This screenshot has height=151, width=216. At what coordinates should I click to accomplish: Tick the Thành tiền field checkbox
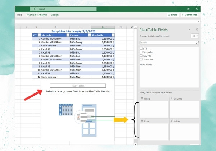click(141, 59)
